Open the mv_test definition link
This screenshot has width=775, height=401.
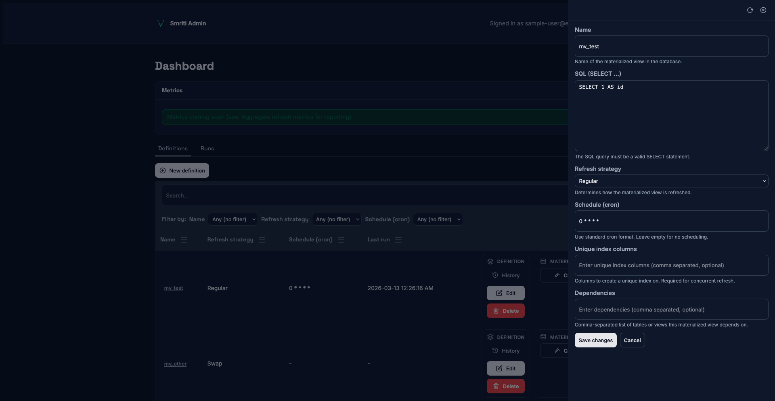pos(174,288)
